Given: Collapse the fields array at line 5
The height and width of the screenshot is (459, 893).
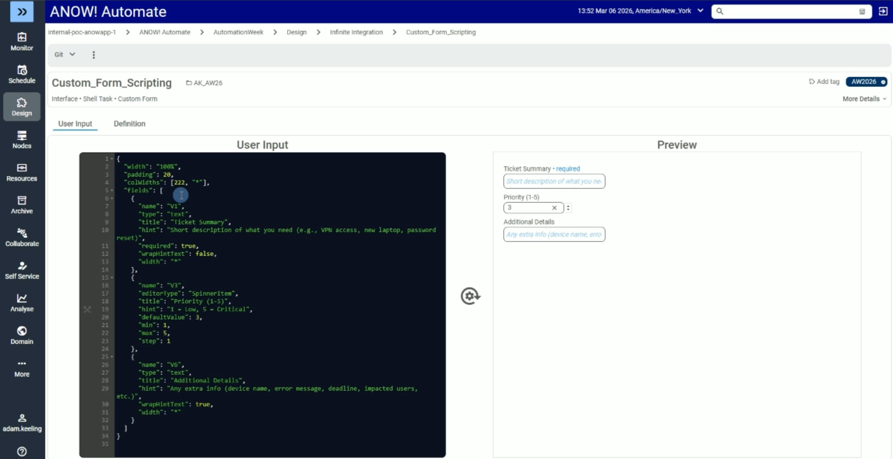Looking at the screenshot, I should click(112, 191).
